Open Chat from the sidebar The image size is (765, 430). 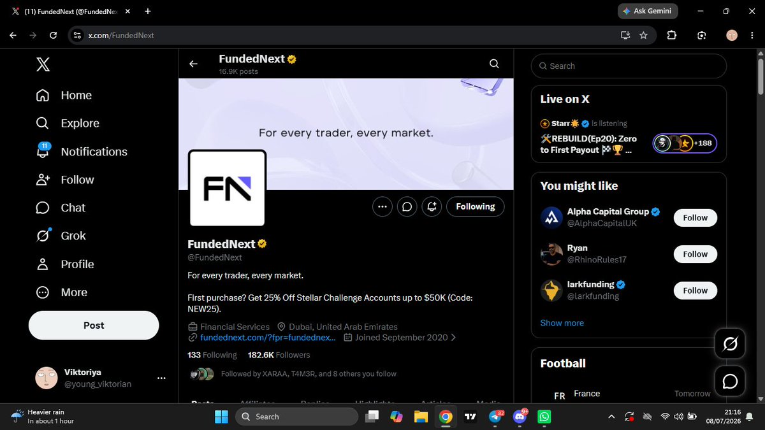click(x=61, y=208)
